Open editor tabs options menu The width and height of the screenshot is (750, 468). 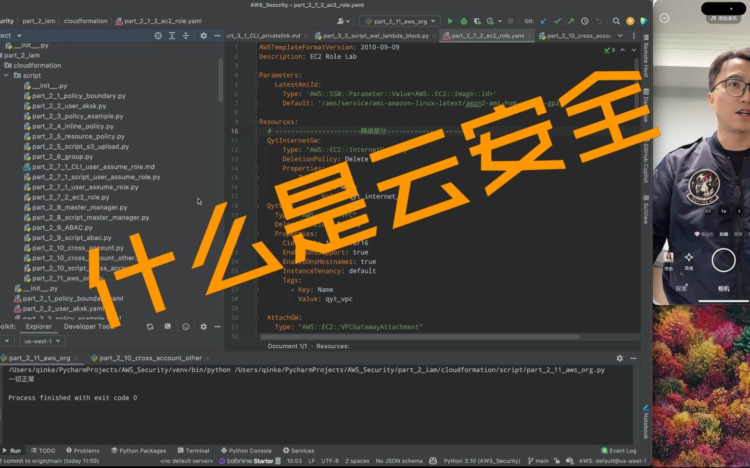point(633,35)
